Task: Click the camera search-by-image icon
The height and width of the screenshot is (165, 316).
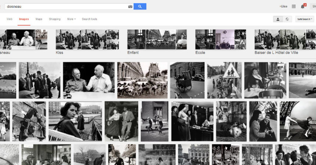Action: 130,7
